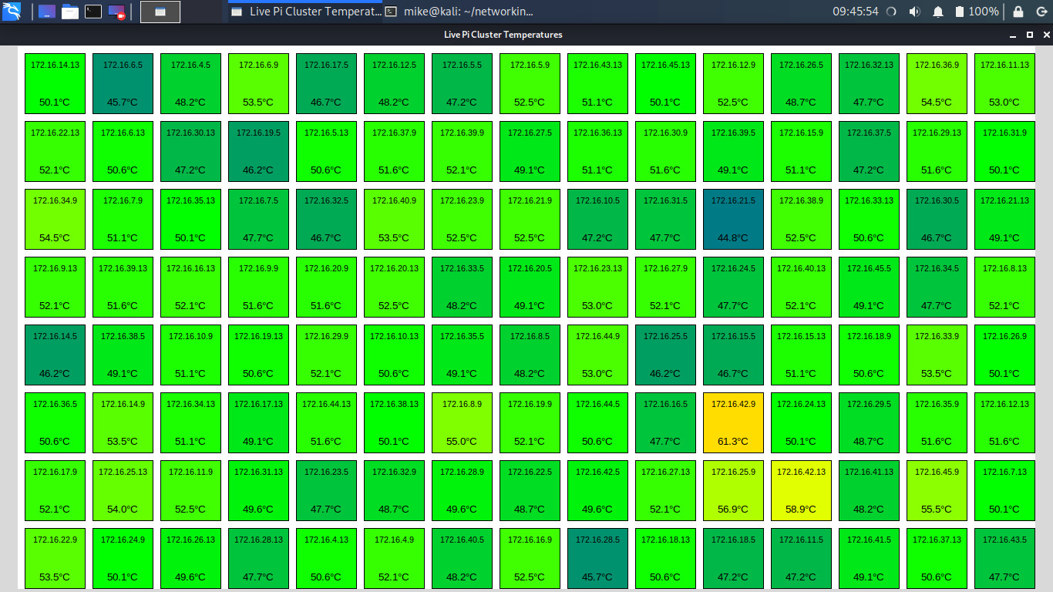Select the Live Pi Cluster Temperatures taskbar entry

[x=305, y=12]
